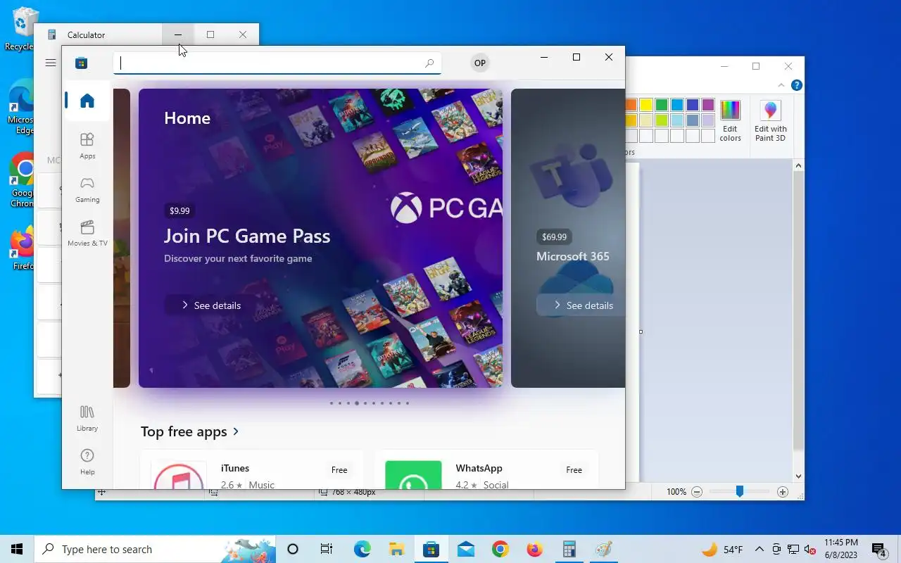Open the OP user profile avatar

point(480,63)
